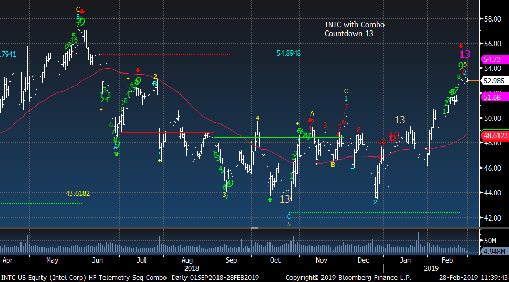Click the red 8 countdown label in December
The width and height of the screenshot is (509, 282).
(359, 130)
